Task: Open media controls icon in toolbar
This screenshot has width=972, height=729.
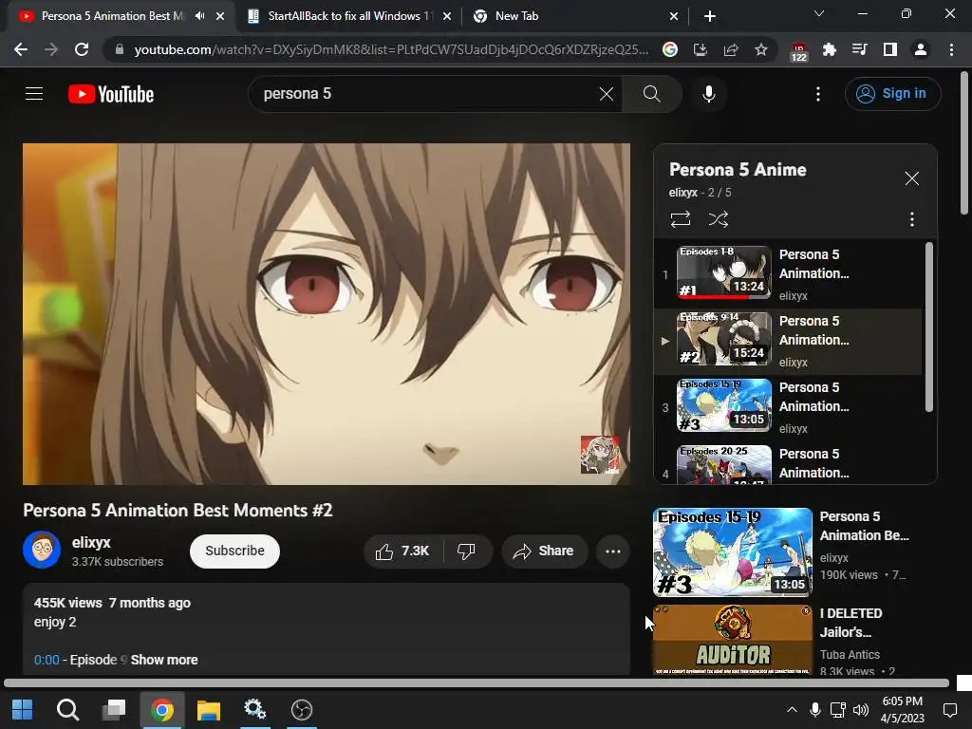Action: point(859,49)
